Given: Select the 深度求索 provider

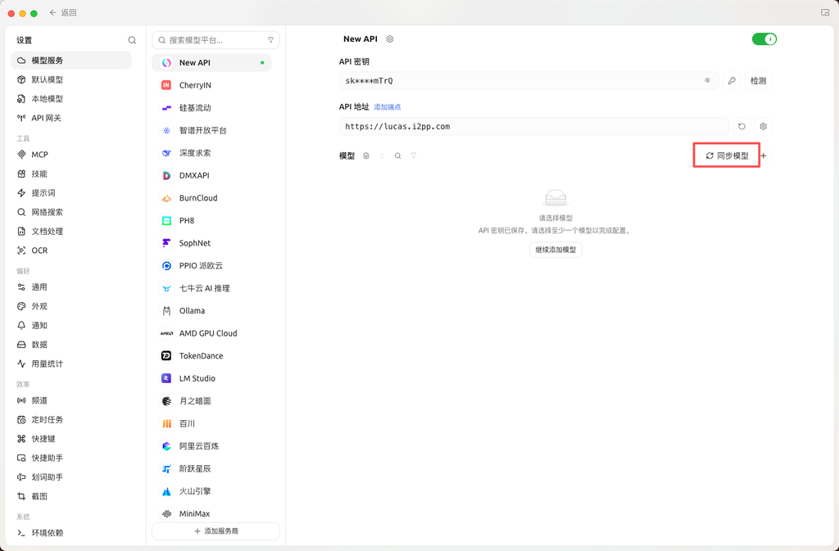Looking at the screenshot, I should coord(211,153).
